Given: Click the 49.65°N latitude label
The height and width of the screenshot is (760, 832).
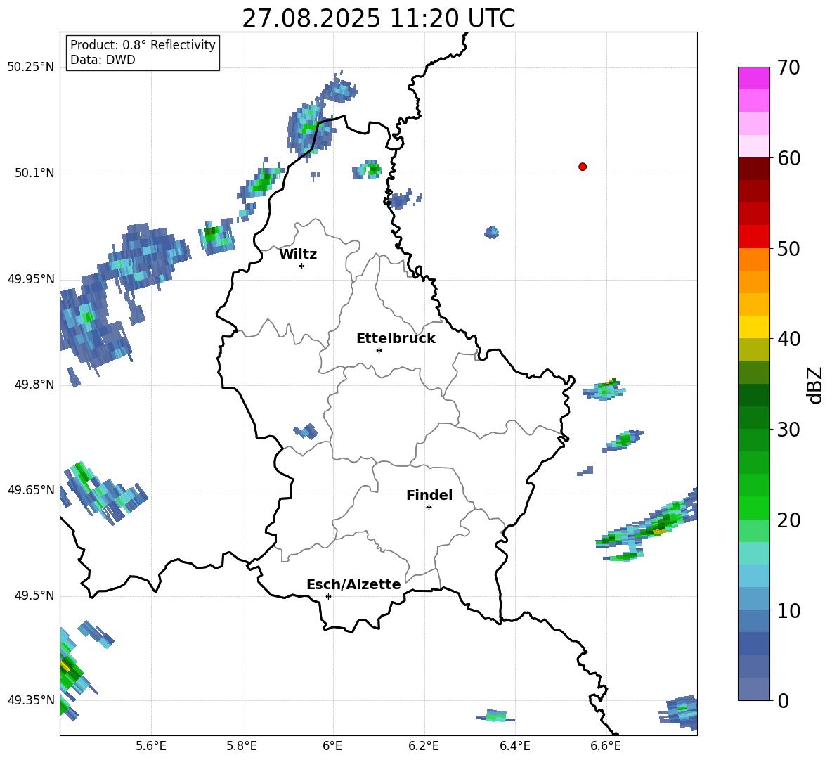Looking at the screenshot, I should point(31,489).
